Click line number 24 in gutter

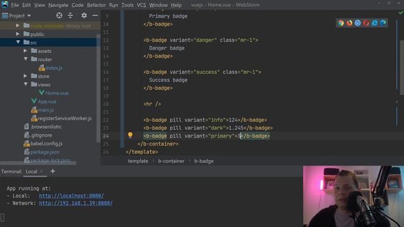click(x=106, y=136)
